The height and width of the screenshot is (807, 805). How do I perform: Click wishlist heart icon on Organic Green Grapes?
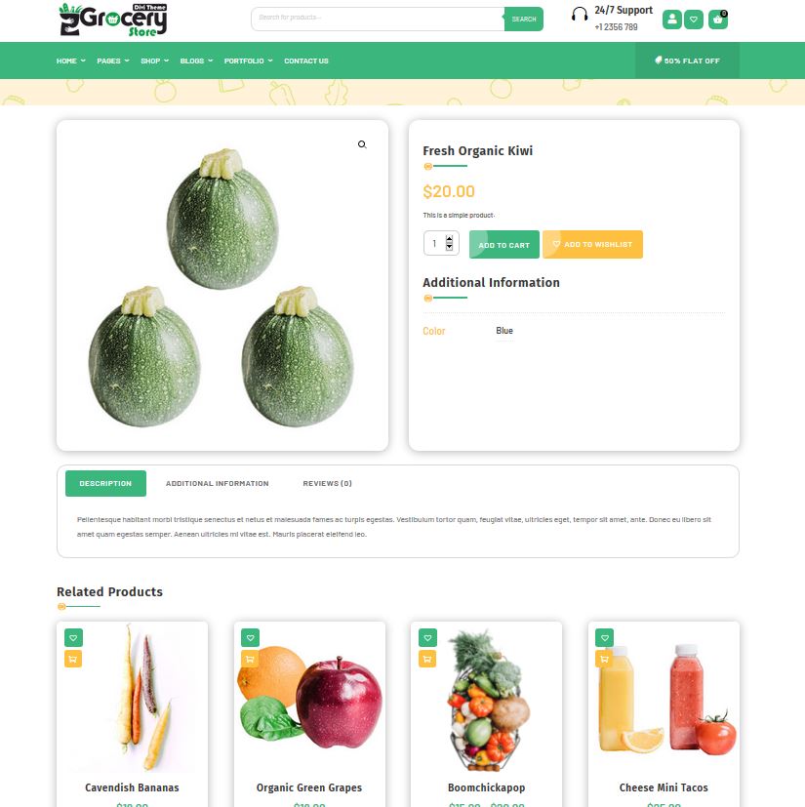[x=250, y=637]
